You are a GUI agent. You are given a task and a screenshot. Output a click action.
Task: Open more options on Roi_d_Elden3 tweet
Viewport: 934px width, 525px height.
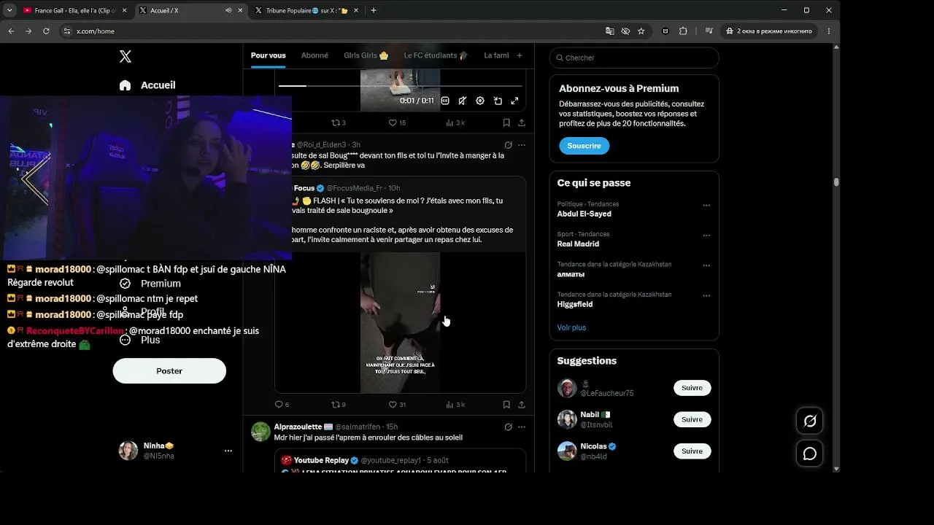coord(522,145)
